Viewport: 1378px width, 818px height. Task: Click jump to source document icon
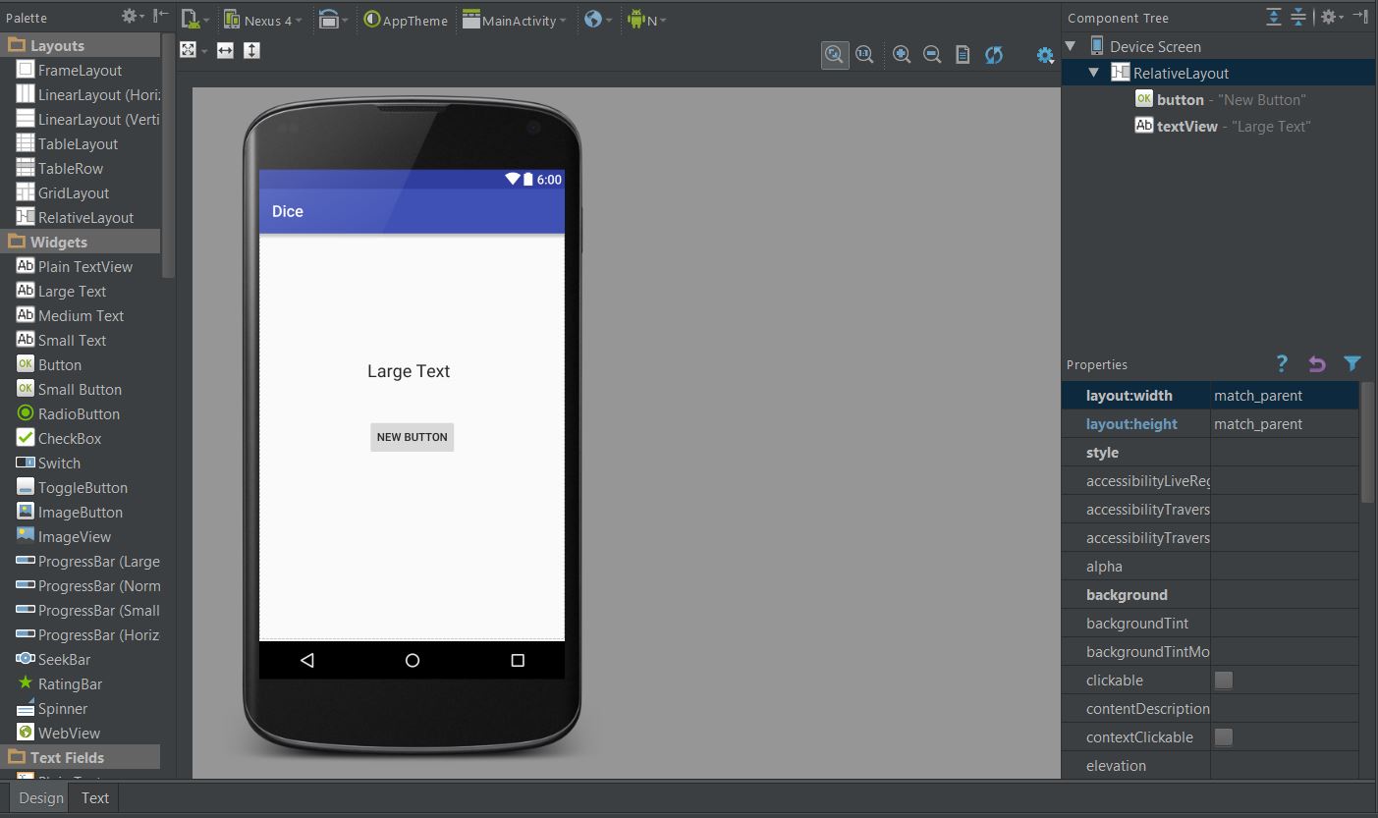(963, 55)
